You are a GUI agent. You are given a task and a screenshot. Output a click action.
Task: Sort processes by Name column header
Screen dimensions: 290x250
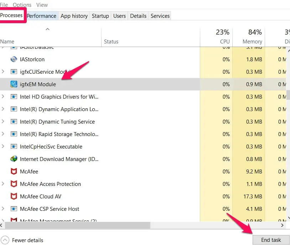(x=51, y=37)
